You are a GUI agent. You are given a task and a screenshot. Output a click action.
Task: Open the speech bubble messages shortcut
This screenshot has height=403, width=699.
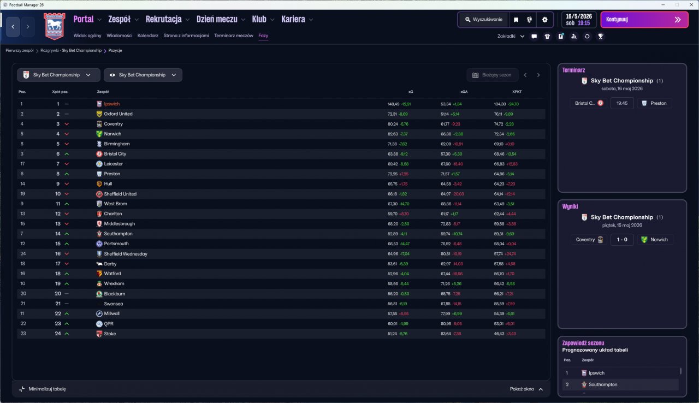click(534, 37)
